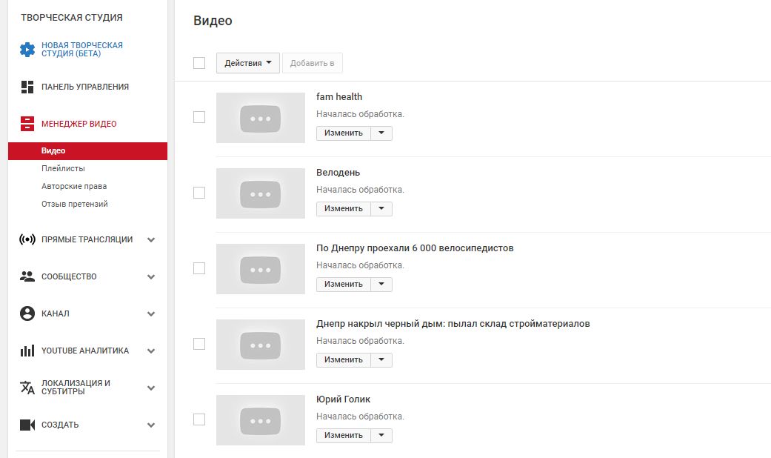Open the Создать camera icon
This screenshot has height=458, width=771.
point(26,425)
